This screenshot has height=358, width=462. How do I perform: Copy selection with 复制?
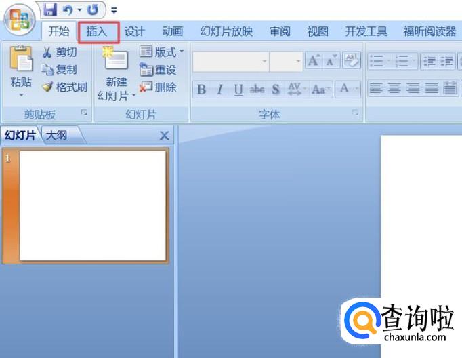click(60, 70)
